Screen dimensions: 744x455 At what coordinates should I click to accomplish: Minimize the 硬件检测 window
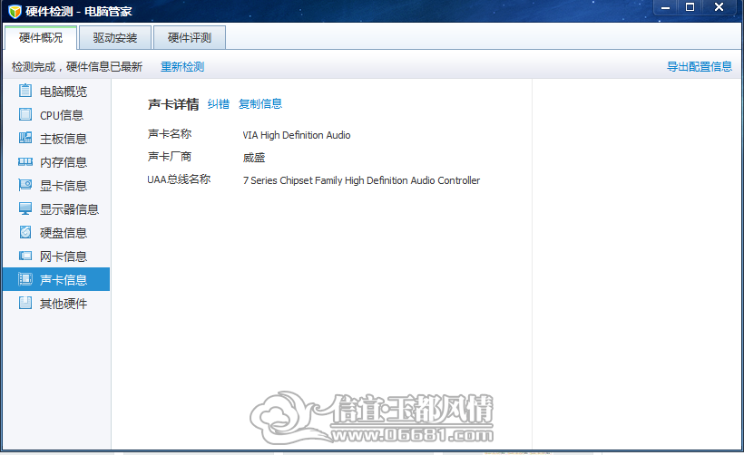pos(665,7)
